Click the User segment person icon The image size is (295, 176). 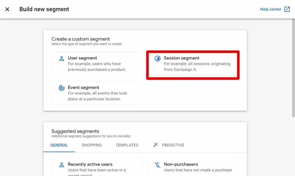(x=61, y=58)
